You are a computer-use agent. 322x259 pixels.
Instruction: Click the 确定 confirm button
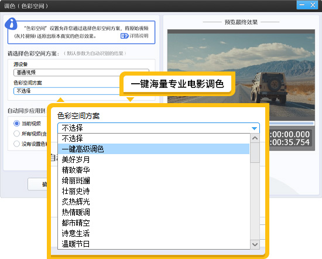(37, 184)
